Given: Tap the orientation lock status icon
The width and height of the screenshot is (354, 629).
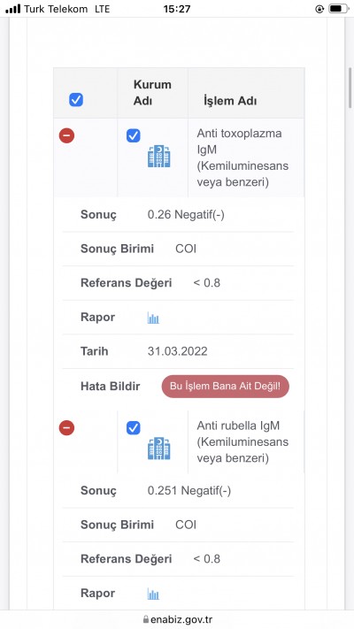Looking at the screenshot, I should pyautogui.click(x=319, y=9).
